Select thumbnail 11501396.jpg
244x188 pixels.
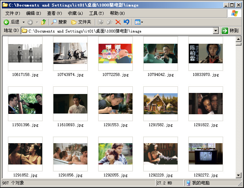(x=25, y=104)
